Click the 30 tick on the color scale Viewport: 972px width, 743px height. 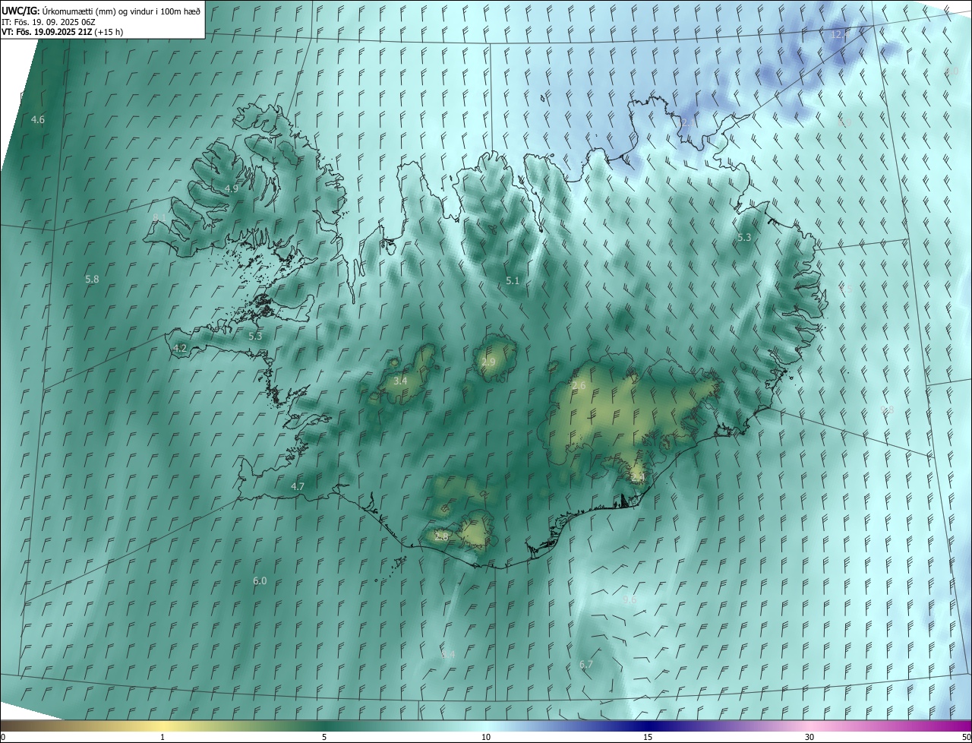(809, 737)
